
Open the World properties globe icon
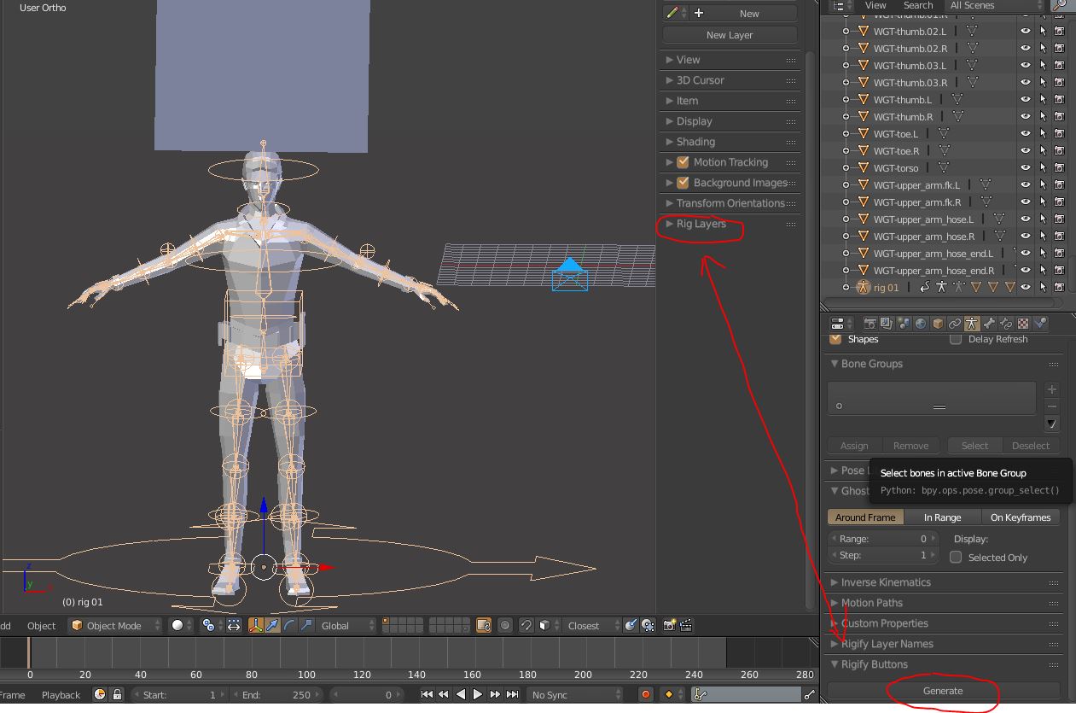tap(920, 323)
